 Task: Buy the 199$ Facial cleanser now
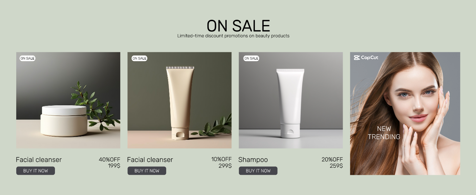click(x=36, y=171)
